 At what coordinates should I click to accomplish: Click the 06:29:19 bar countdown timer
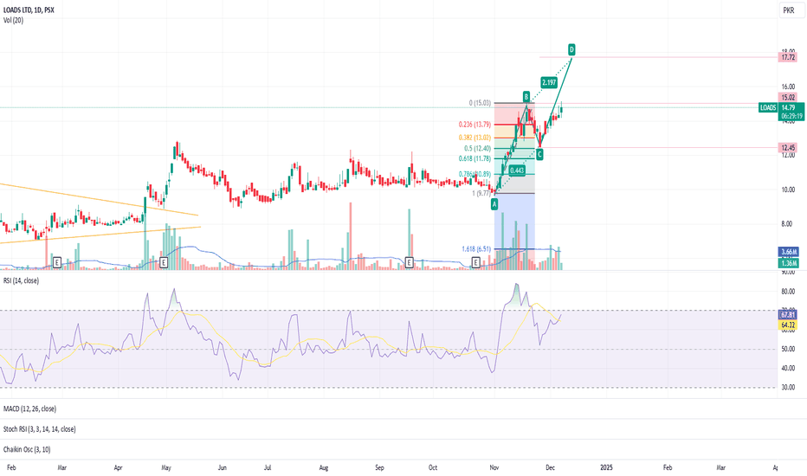point(791,116)
